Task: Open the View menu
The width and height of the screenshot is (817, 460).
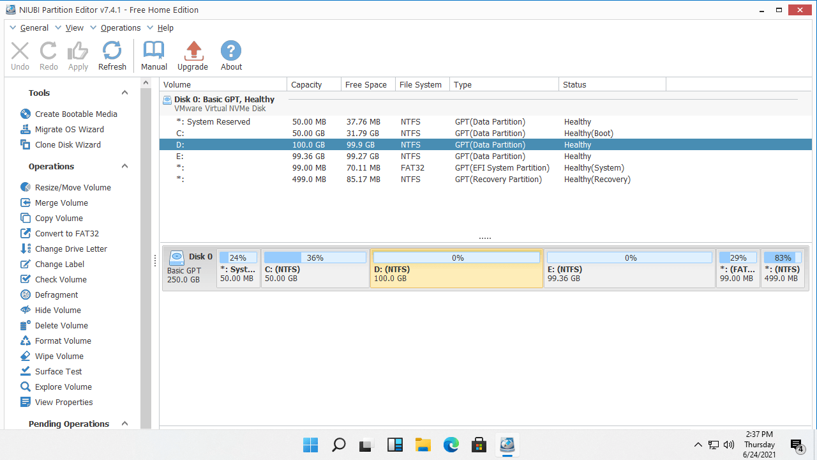Action: tap(75, 27)
